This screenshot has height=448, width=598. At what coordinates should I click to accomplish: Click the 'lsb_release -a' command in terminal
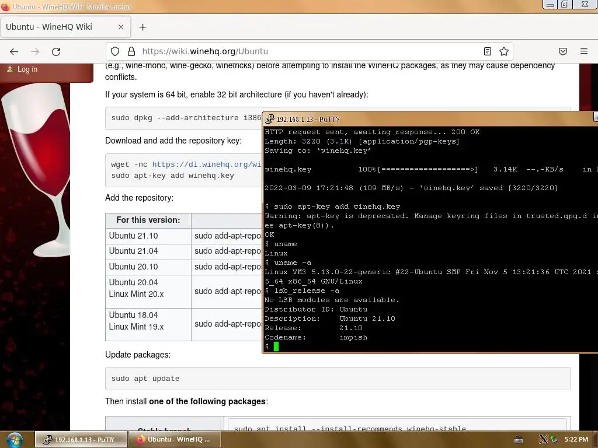307,290
